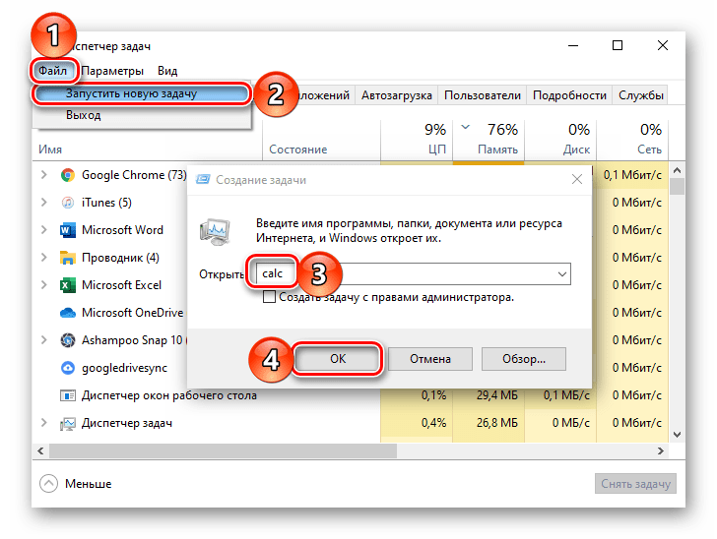Click the 0,4% CPU value
The width and height of the screenshot is (717, 539).
tap(433, 423)
